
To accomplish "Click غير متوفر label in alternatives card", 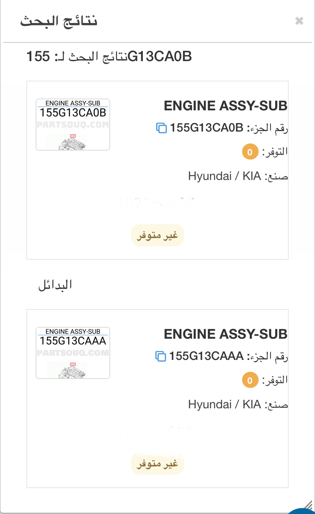I will [157, 464].
